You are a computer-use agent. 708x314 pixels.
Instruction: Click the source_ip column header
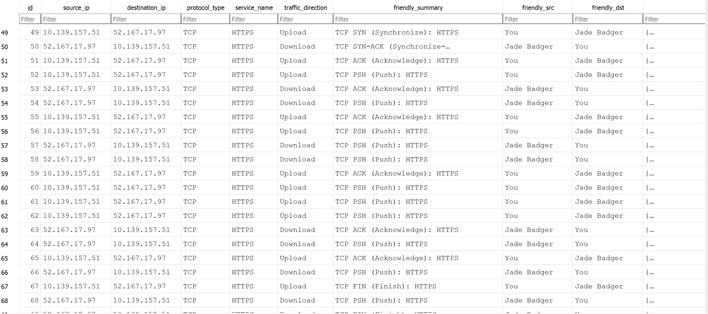[x=76, y=8]
